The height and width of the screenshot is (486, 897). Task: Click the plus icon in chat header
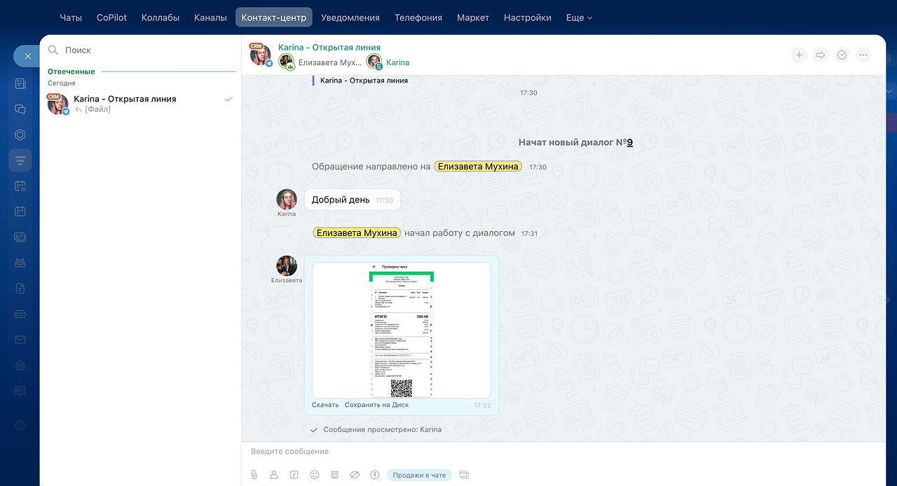[799, 55]
